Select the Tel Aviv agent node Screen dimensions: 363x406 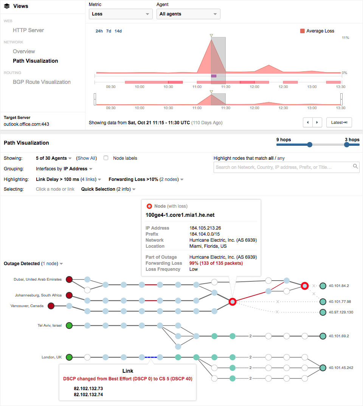[x=69, y=325]
